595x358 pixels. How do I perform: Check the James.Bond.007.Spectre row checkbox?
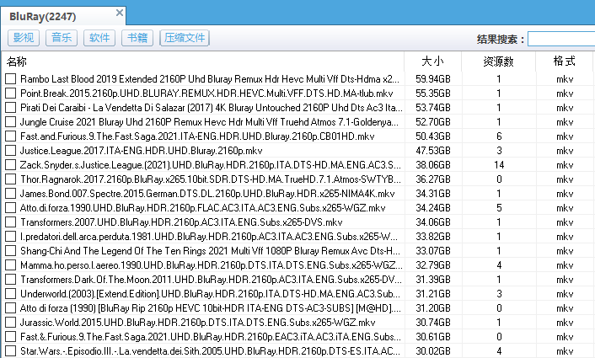[x=11, y=194]
